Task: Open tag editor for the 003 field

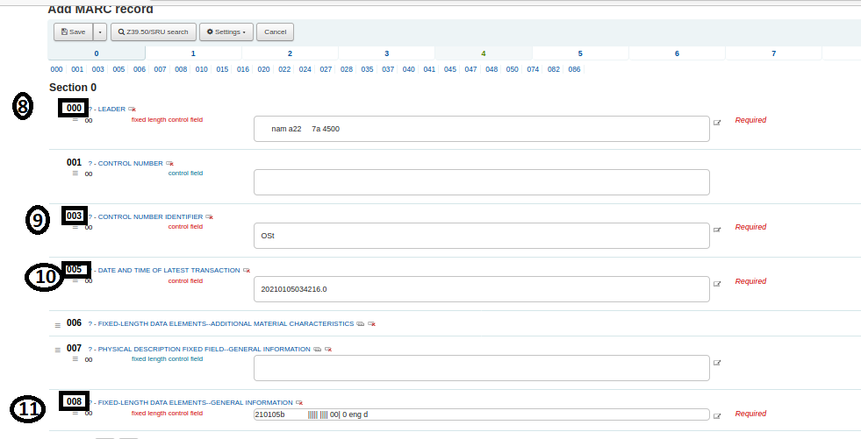Action: point(716,230)
